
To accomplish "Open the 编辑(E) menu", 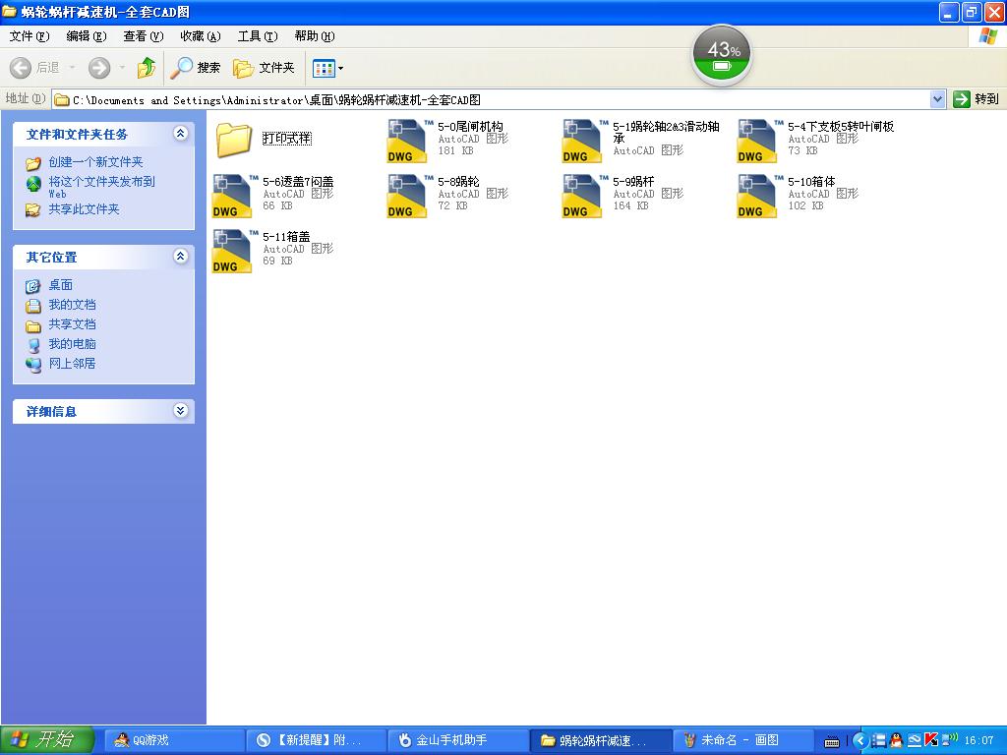I will [x=87, y=36].
